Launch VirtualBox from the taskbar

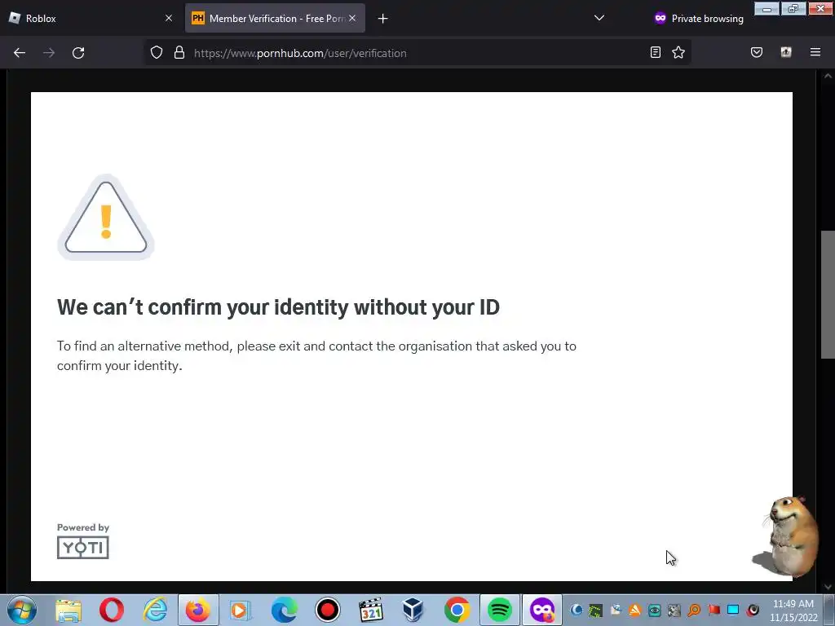tap(413, 610)
